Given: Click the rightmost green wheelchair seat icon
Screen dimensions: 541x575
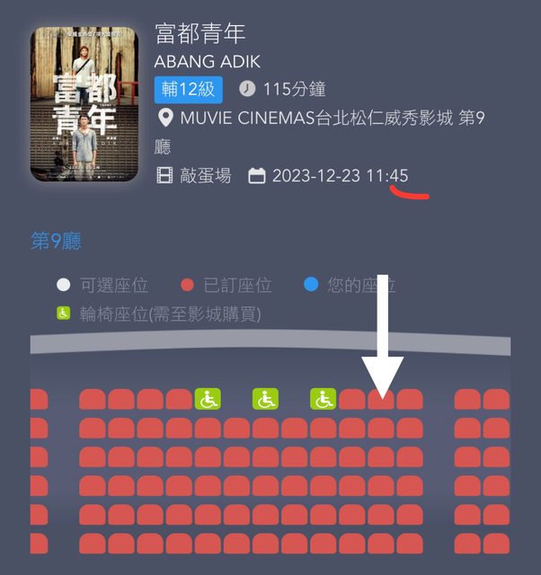Looking at the screenshot, I should click(323, 399).
